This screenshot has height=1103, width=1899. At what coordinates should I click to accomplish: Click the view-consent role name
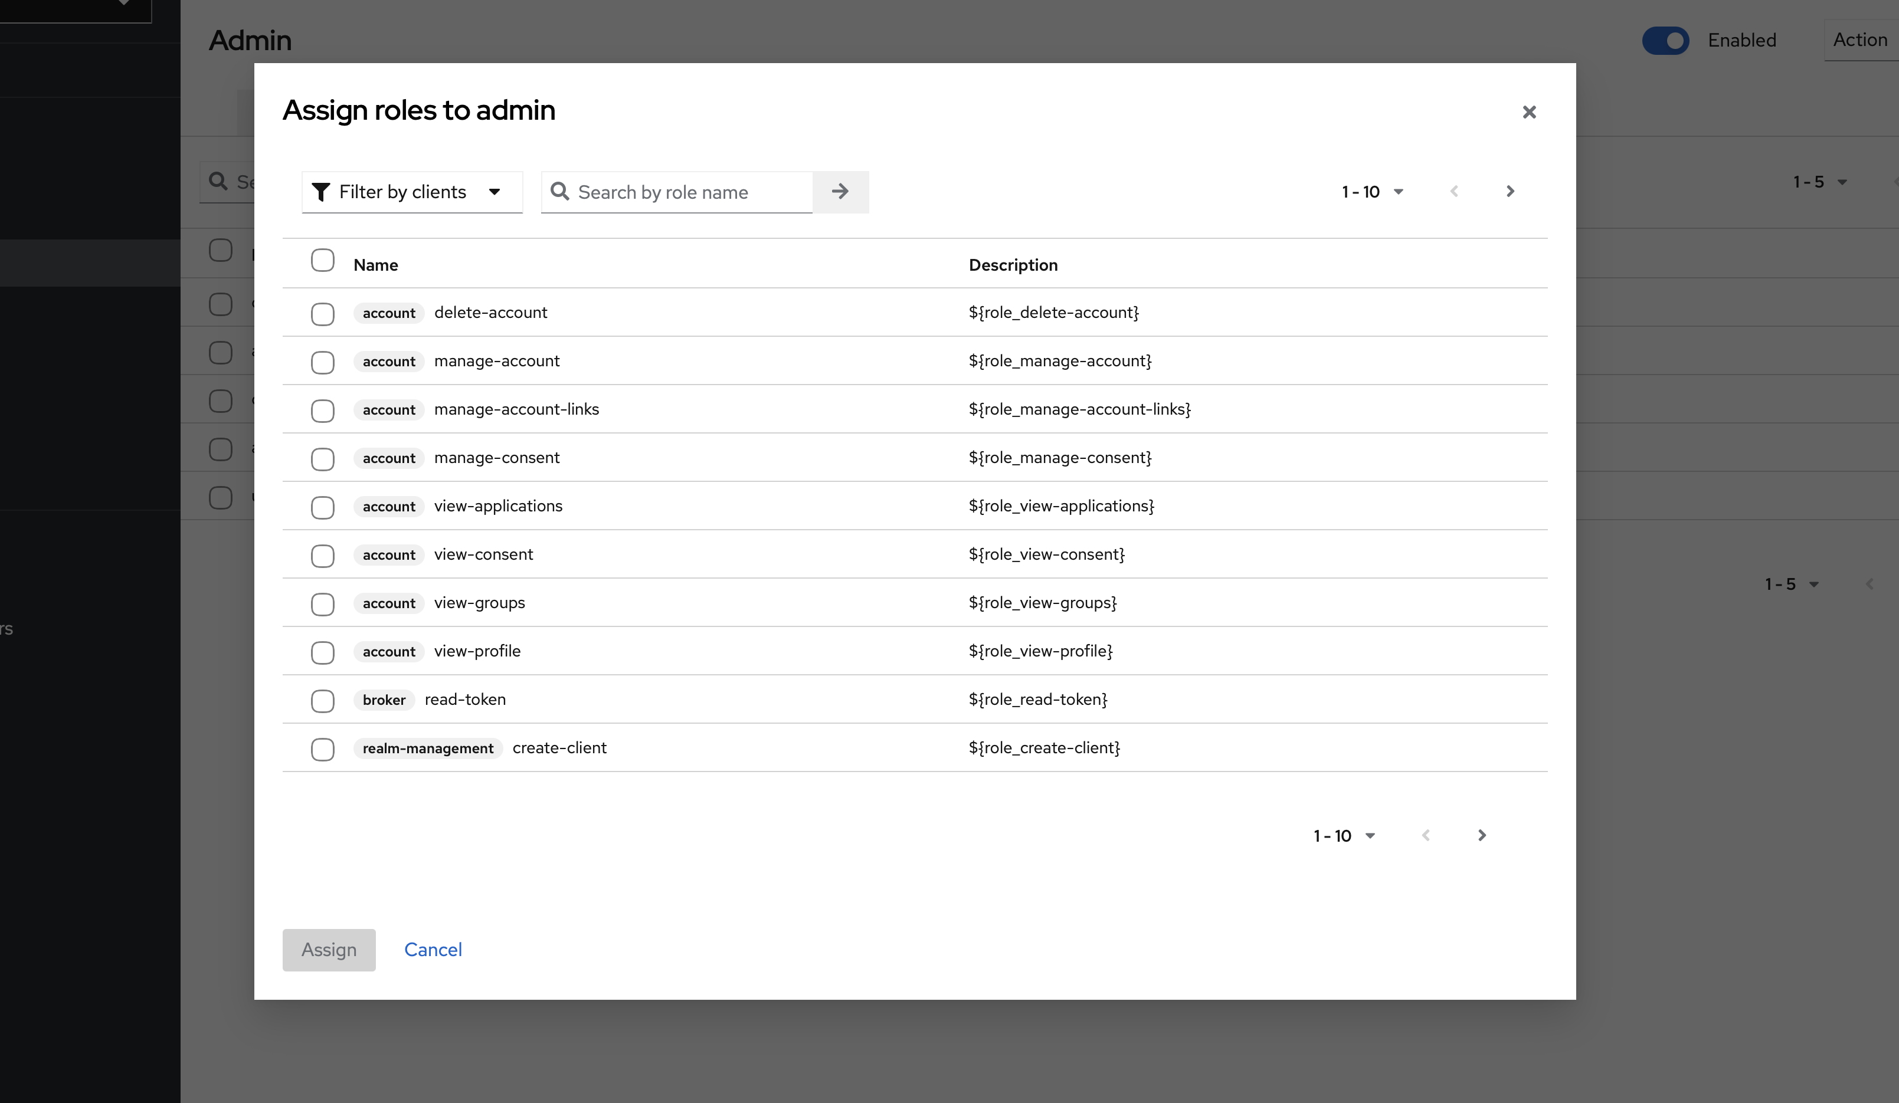(484, 554)
